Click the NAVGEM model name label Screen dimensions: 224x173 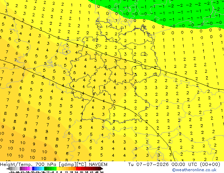98,165
